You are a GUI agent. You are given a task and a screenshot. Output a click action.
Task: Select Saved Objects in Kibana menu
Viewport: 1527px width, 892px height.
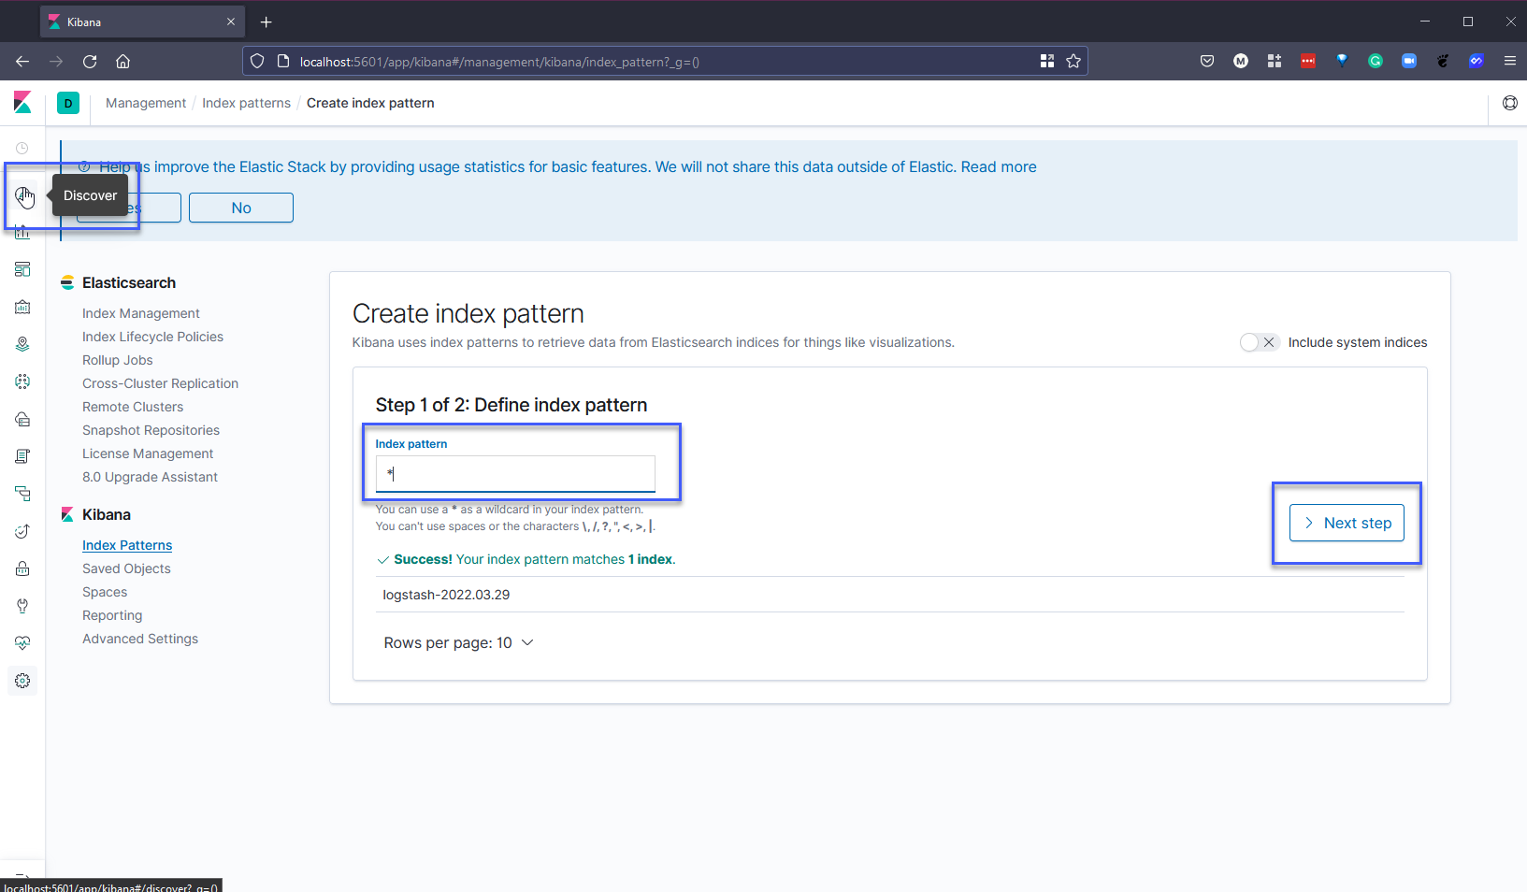click(x=126, y=568)
